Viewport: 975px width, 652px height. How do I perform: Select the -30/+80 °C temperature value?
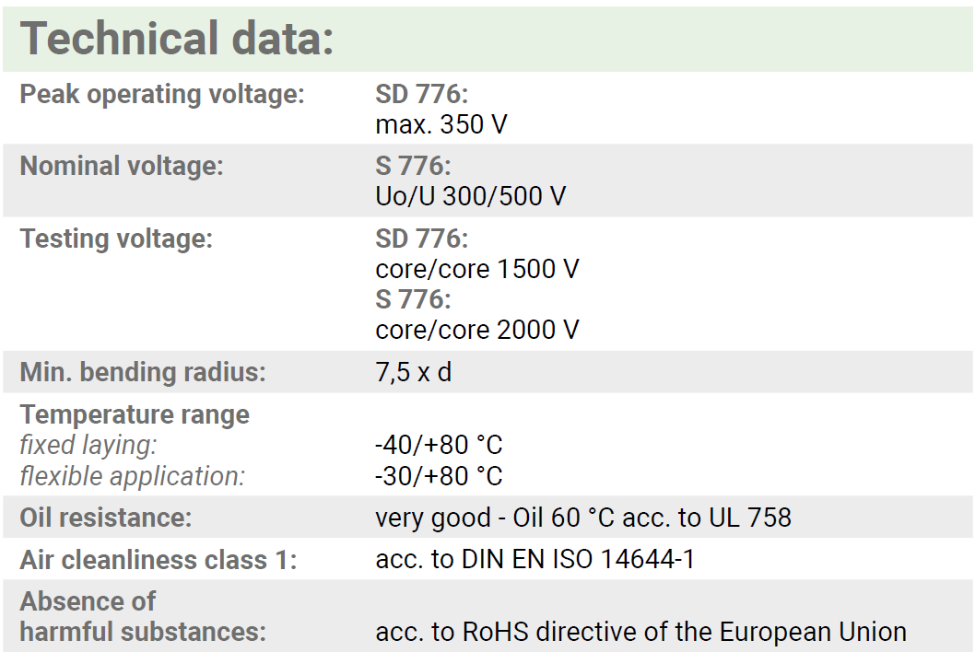(x=439, y=476)
